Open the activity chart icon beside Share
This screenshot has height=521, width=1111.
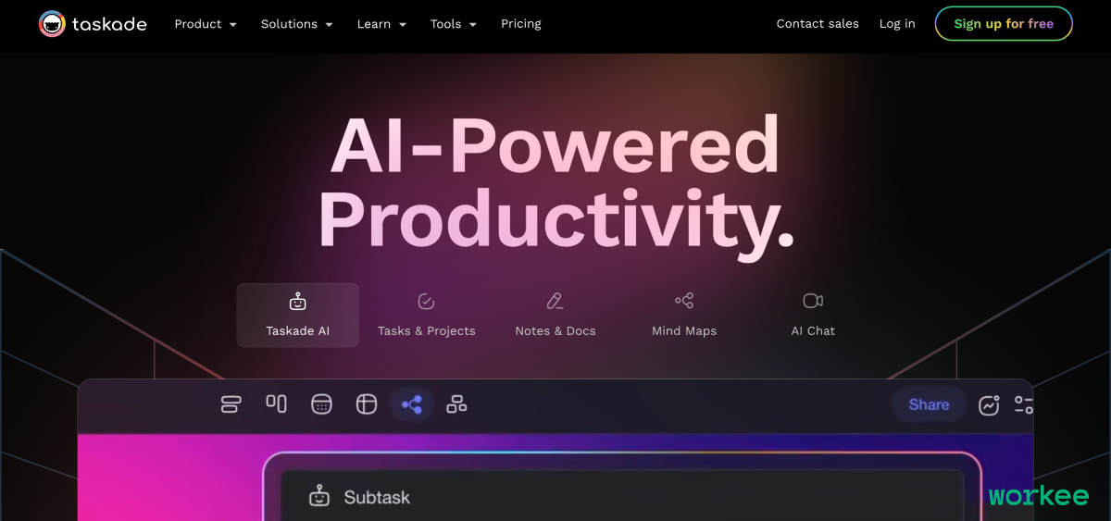pyautogui.click(x=989, y=404)
